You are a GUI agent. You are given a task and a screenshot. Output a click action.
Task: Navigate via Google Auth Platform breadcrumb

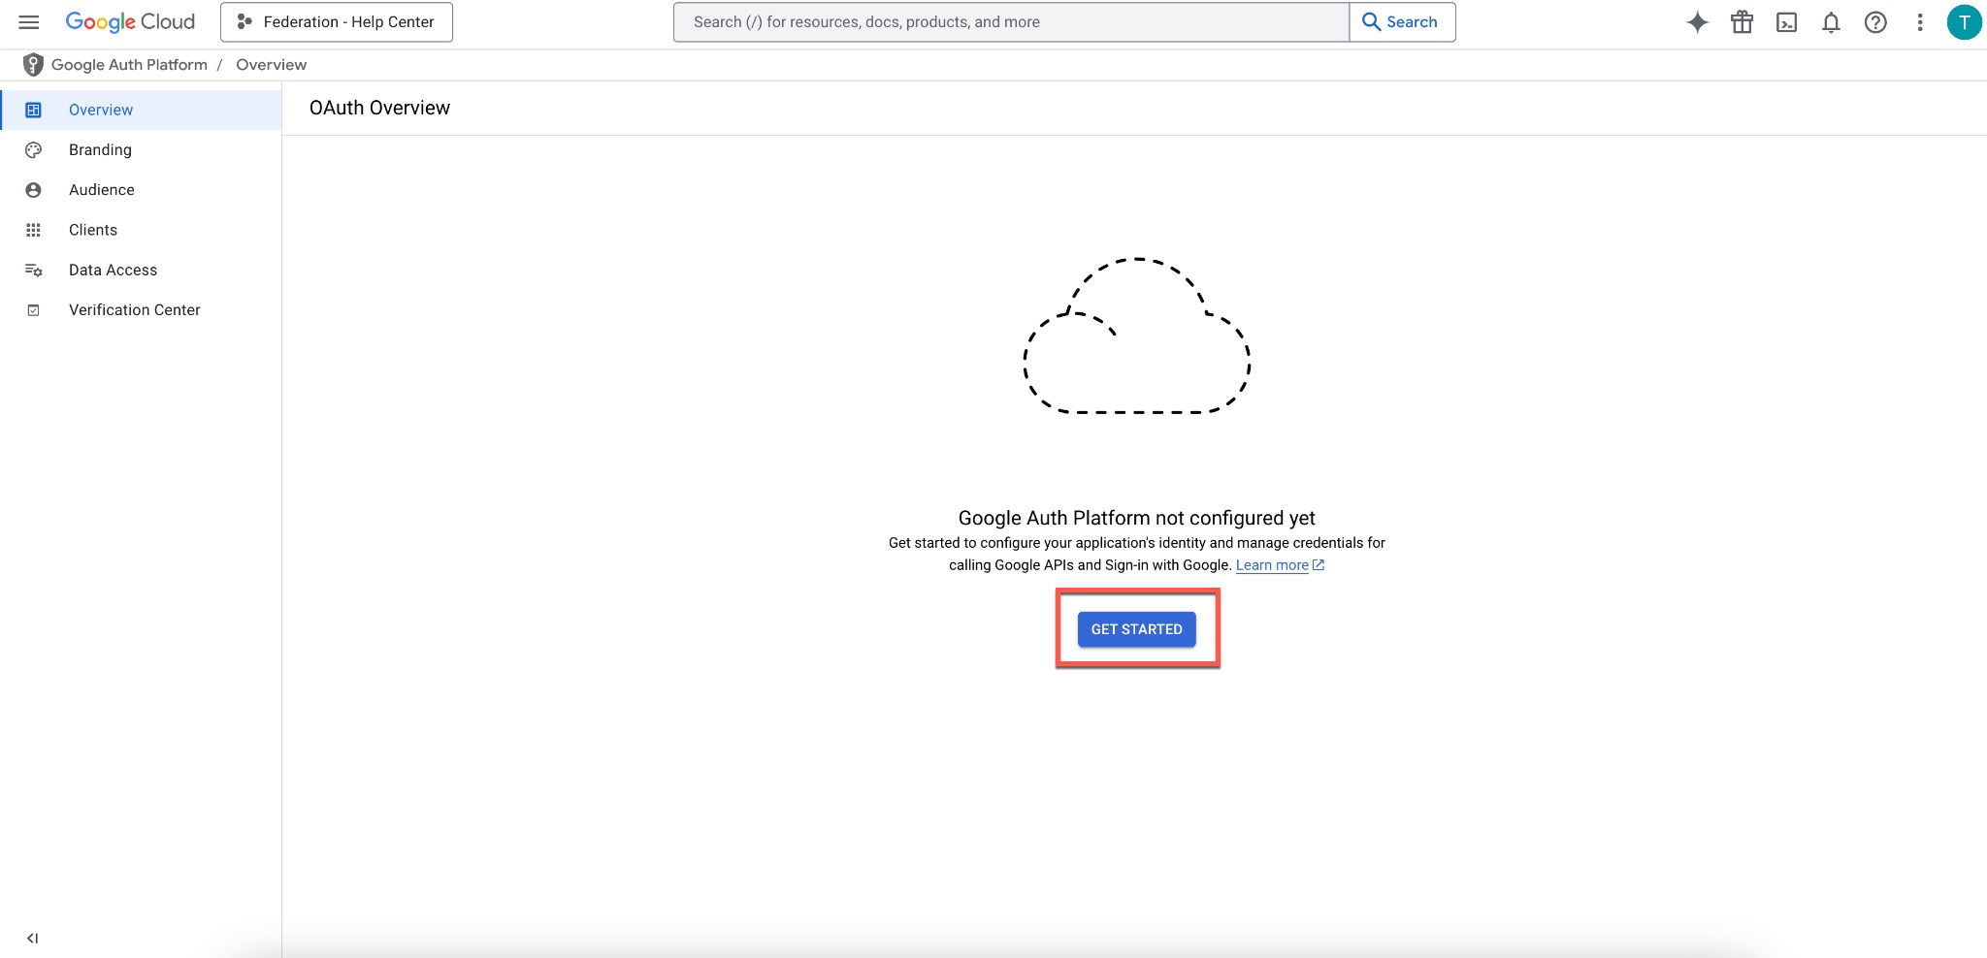click(x=129, y=64)
